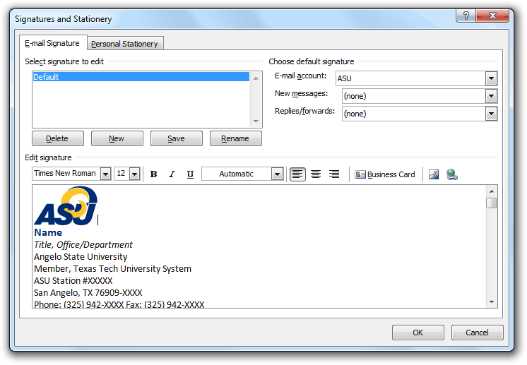Click the Angelo State University line
This screenshot has width=527, height=365.
81,257
